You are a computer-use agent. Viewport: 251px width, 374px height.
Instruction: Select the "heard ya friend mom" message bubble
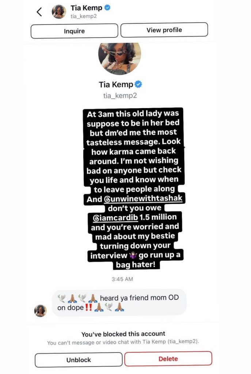(x=119, y=302)
